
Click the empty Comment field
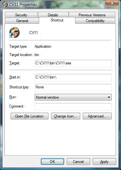73,107
